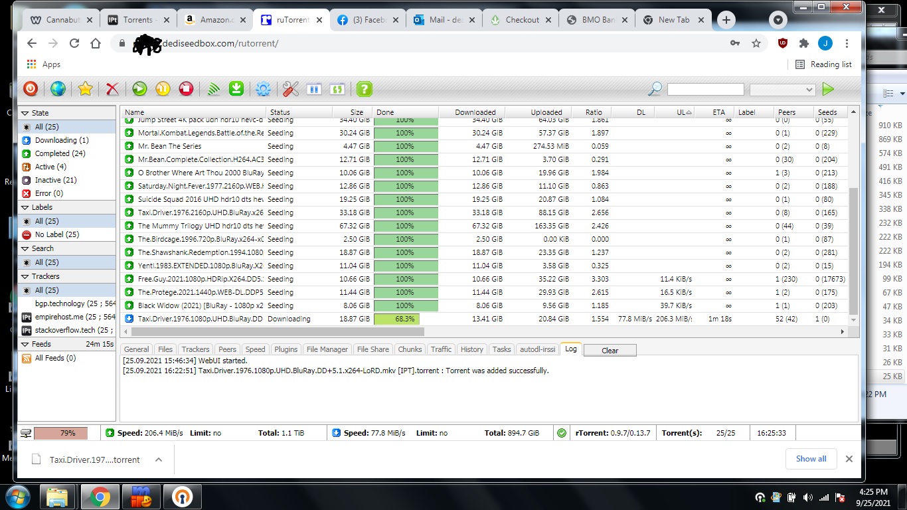907x510 pixels.
Task: Open File Explorer from the taskbar
Action: click(58, 497)
